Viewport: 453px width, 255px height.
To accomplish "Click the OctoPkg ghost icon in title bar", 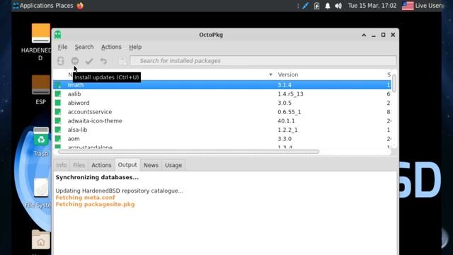I will [58, 35].
